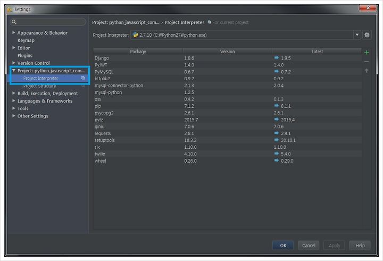Click the minus uninstall package icon
383x261 pixels.
pyautogui.click(x=367, y=62)
